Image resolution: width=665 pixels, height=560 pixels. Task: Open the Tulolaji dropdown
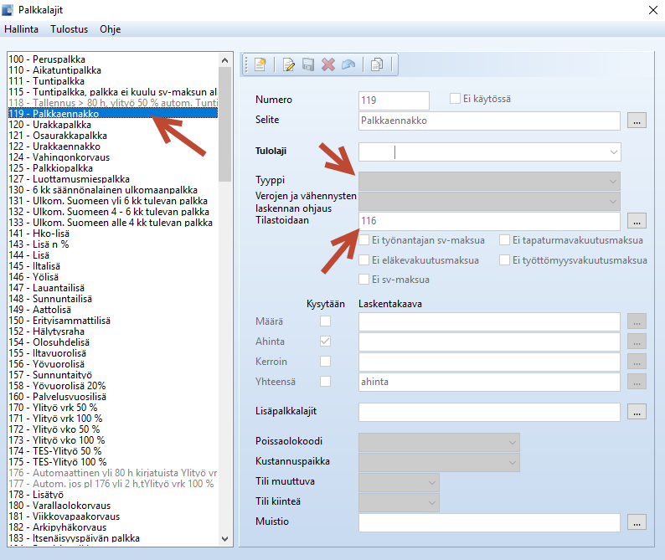click(x=613, y=152)
